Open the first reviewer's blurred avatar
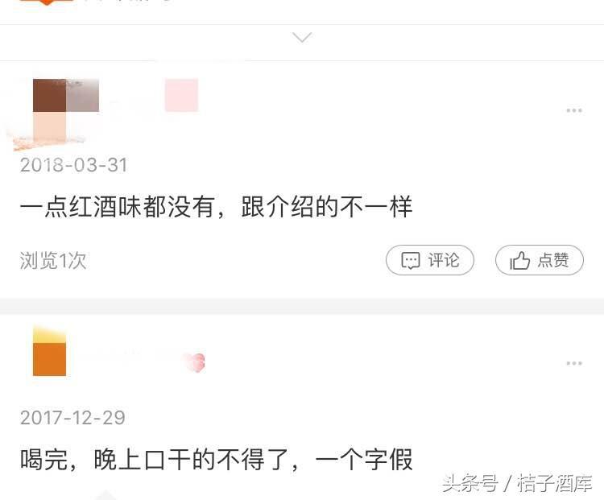The width and height of the screenshot is (604, 500). tap(65, 111)
